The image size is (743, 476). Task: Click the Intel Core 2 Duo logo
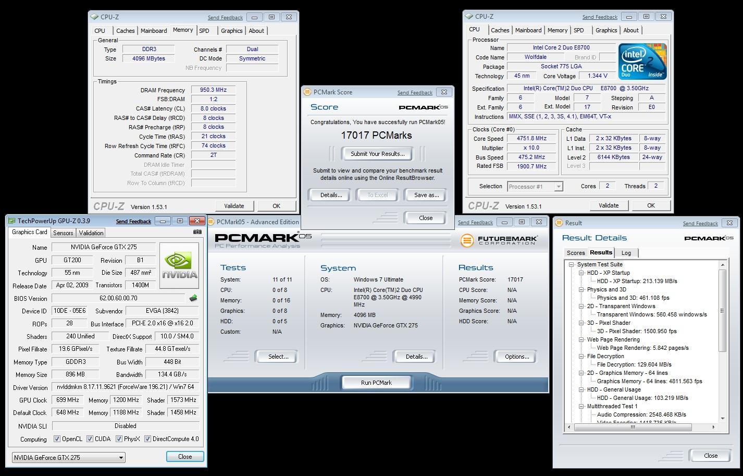tap(642, 61)
